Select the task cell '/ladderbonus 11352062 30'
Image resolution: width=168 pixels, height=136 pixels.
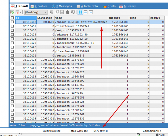point(81,43)
